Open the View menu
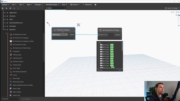The width and height of the screenshot is (180, 101). click(29, 5)
